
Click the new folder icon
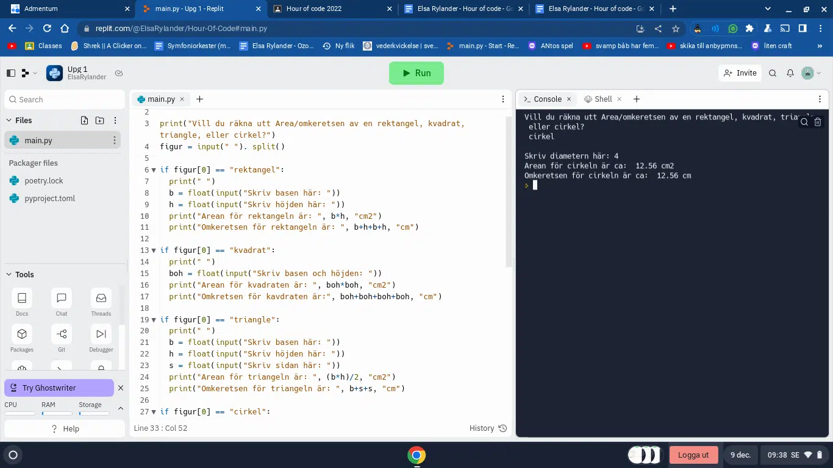point(100,121)
